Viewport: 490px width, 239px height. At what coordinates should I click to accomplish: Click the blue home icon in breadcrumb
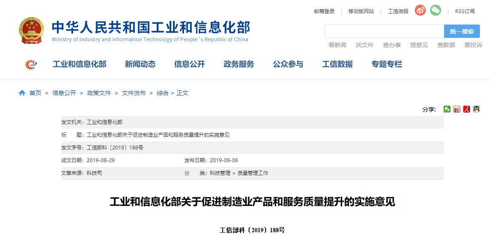22,93
